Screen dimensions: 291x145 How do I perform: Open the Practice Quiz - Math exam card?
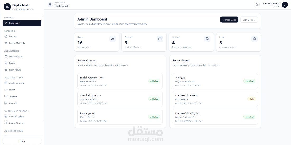coord(215,99)
